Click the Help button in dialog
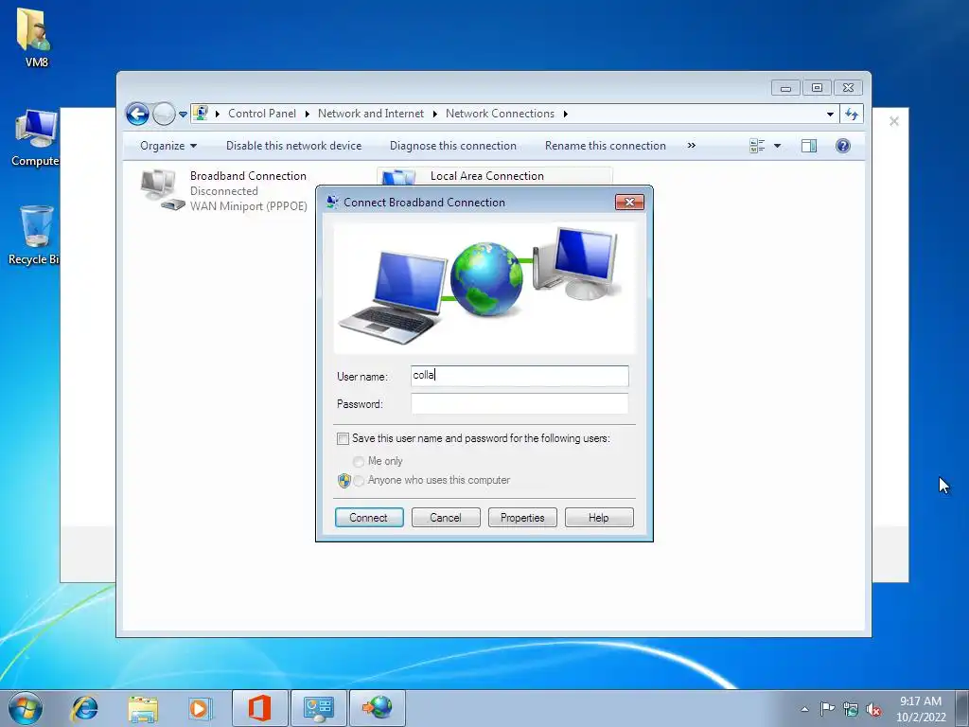This screenshot has height=727, width=969. click(599, 518)
